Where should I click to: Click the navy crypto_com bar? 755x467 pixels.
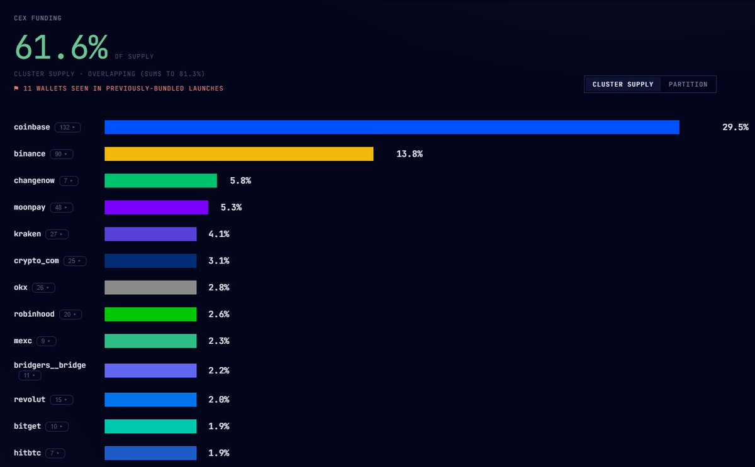[x=150, y=261]
